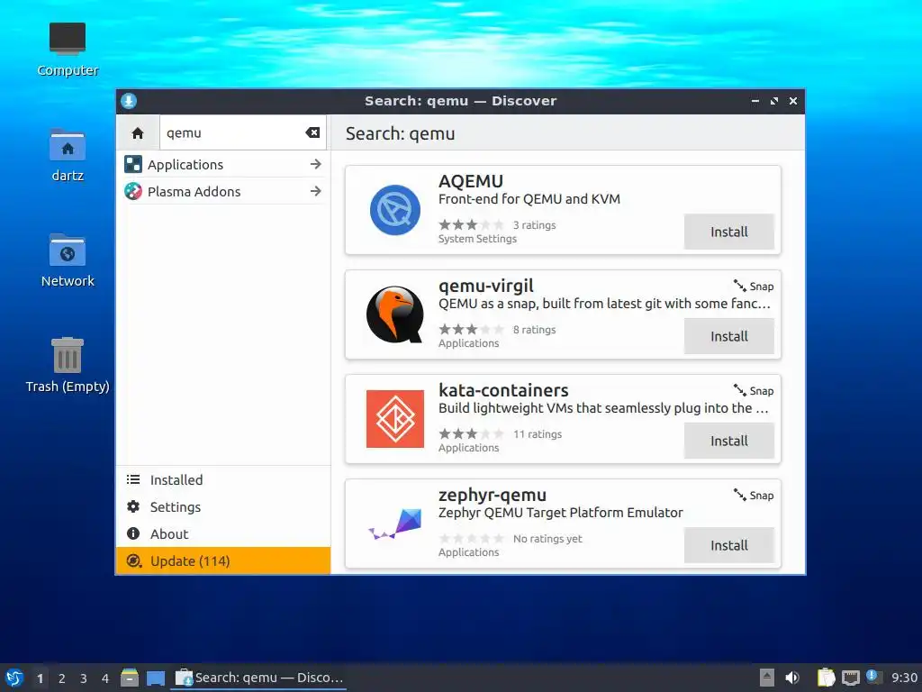Viewport: 922px width, 692px height.
Task: Open Update (114) section
Action: point(223,560)
